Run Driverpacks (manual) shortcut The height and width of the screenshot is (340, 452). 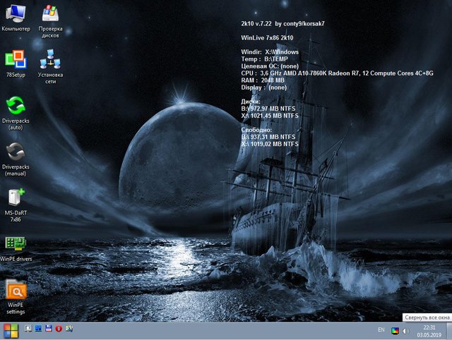[x=16, y=152]
